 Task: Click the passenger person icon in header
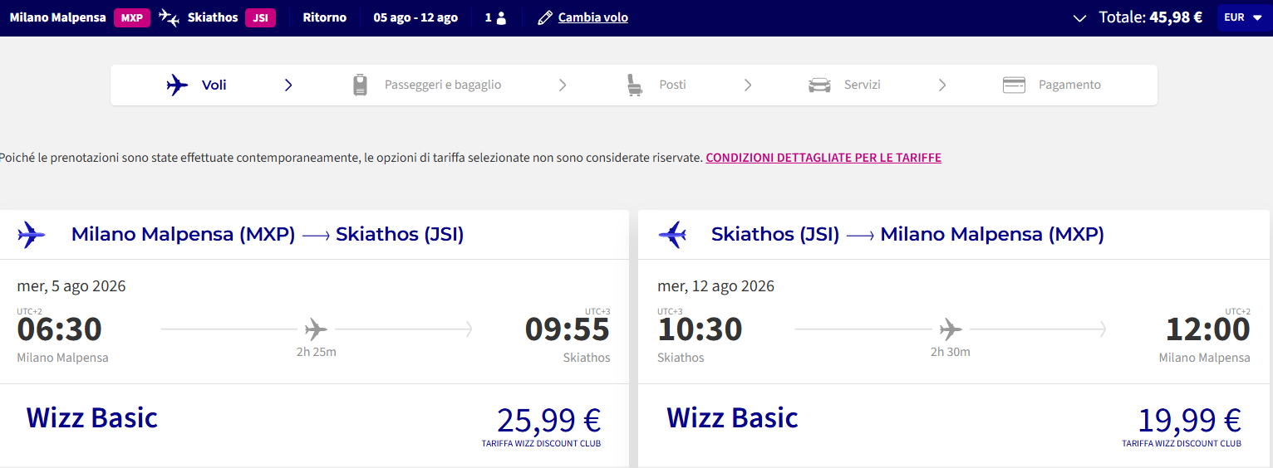tap(501, 18)
